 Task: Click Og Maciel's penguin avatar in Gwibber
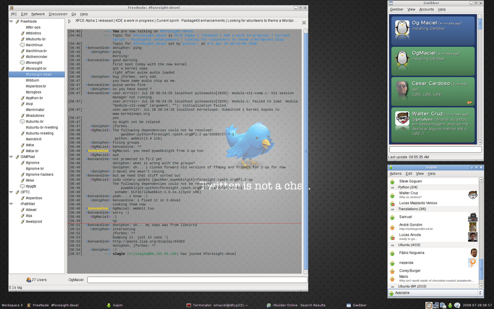402,28
